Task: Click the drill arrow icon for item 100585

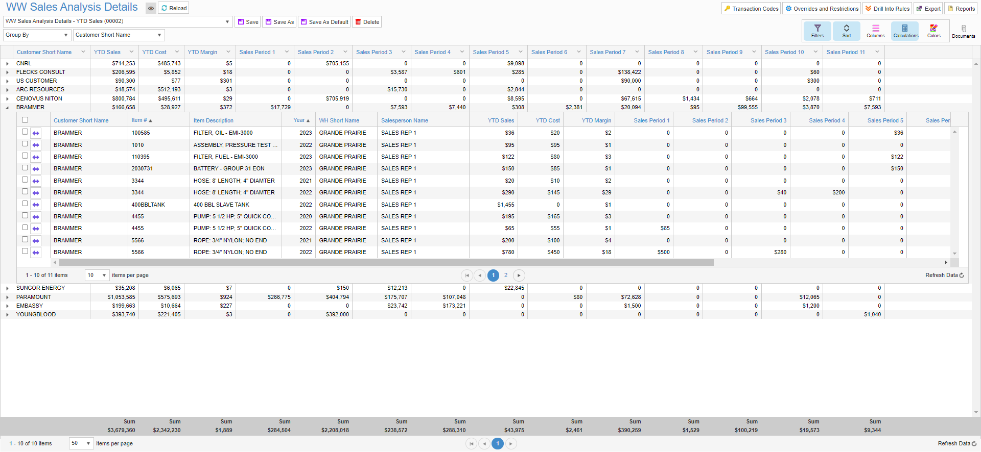Action: (36, 133)
